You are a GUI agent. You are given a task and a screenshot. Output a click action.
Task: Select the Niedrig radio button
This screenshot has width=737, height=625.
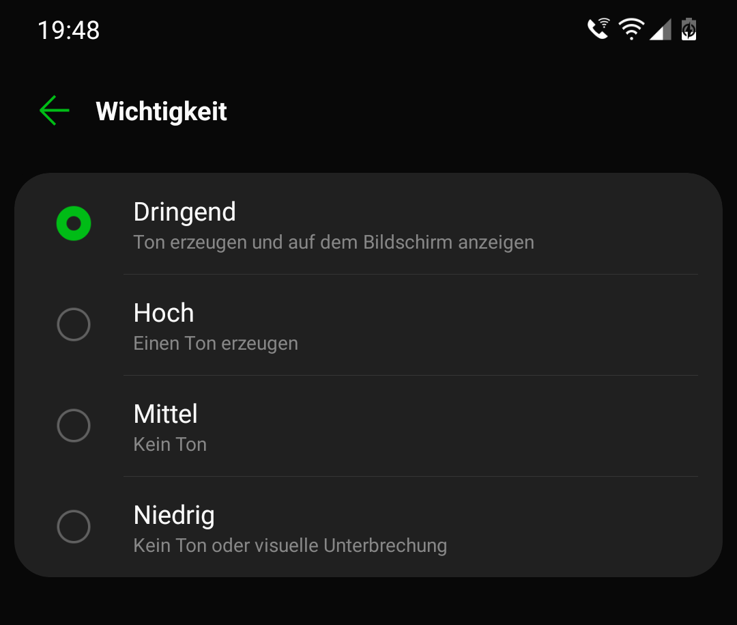pyautogui.click(x=74, y=527)
